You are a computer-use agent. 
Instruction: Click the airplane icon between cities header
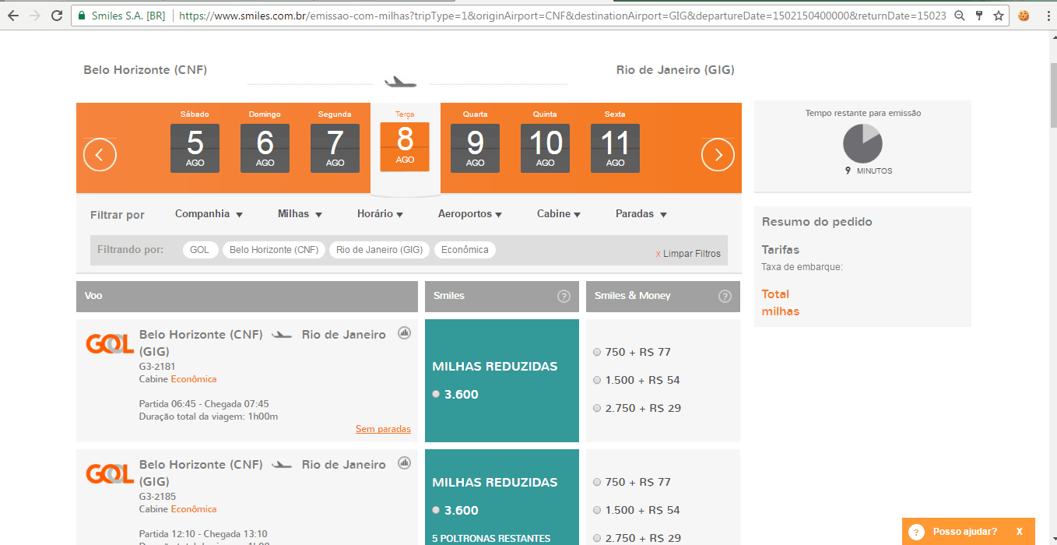tap(401, 82)
